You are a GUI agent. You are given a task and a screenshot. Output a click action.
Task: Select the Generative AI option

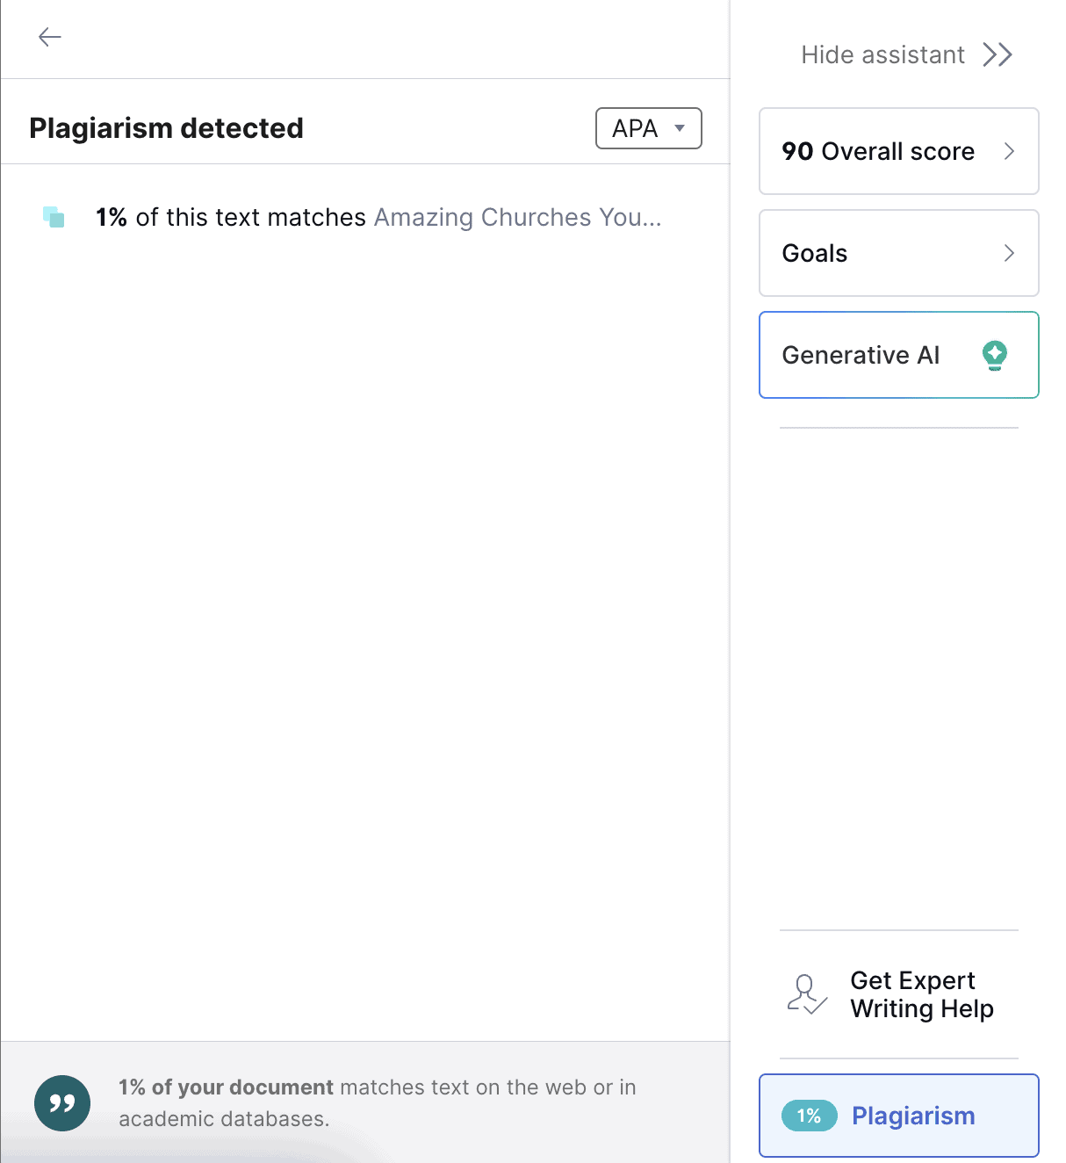click(x=861, y=355)
